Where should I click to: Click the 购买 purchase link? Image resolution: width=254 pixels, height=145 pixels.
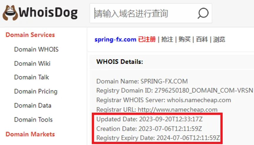click(185, 39)
